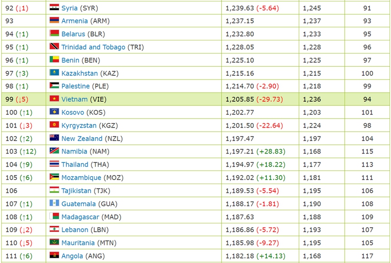391x263 pixels.
Task: Click the Lebanon flag icon
Action: (54, 230)
